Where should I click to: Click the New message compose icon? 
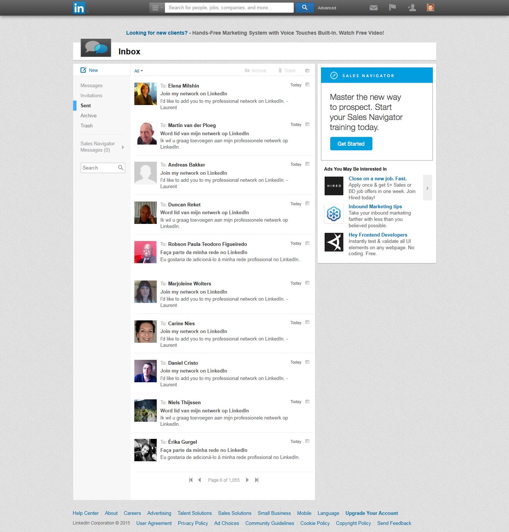tap(84, 70)
